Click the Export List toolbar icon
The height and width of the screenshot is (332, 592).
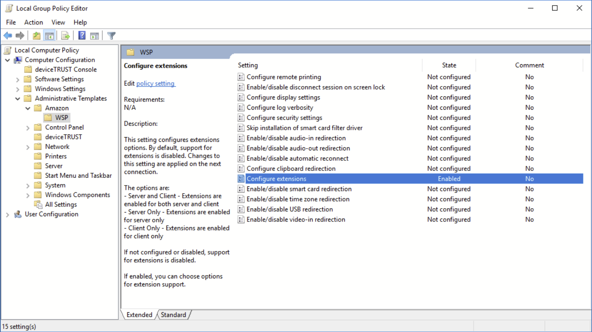point(65,35)
